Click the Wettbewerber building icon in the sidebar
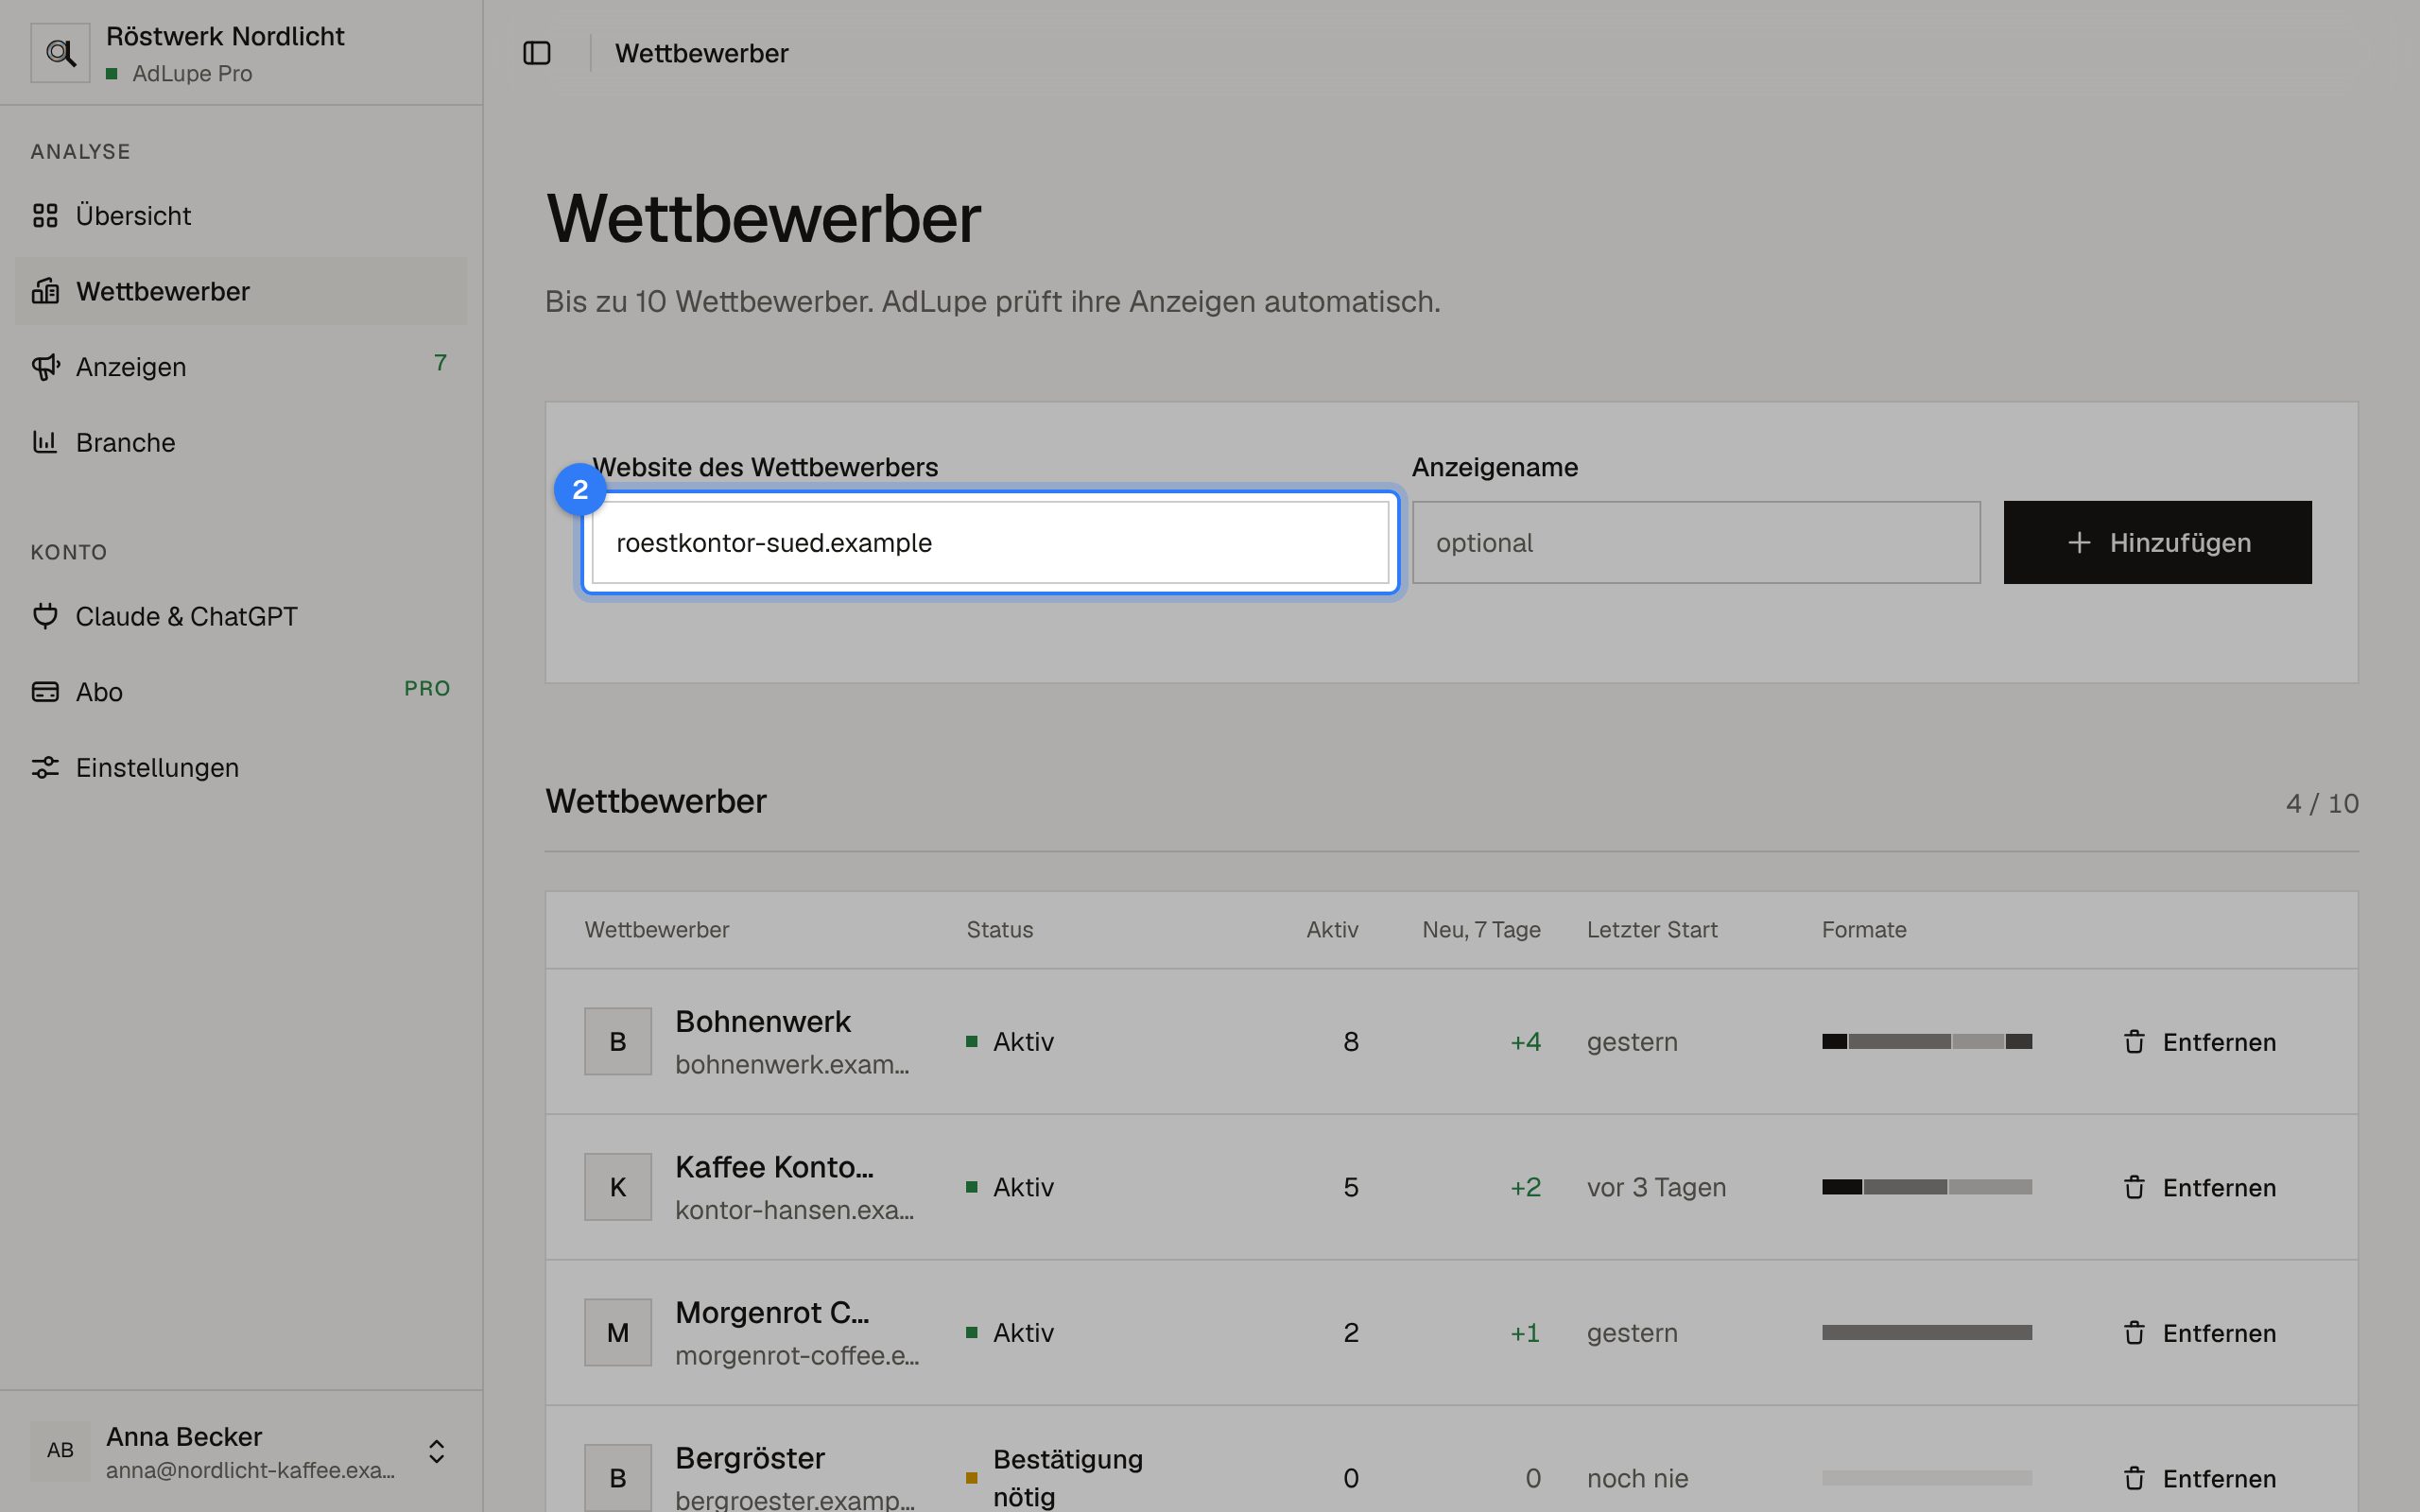Screen dimensions: 2420x1512 pyautogui.click(x=45, y=291)
